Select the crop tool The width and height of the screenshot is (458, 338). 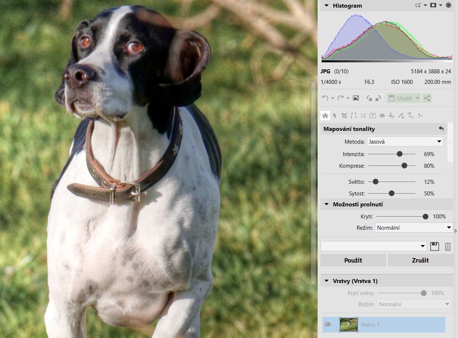point(344,116)
